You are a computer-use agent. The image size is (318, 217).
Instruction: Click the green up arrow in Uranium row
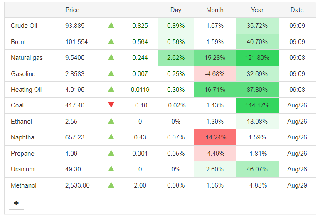coord(111,169)
